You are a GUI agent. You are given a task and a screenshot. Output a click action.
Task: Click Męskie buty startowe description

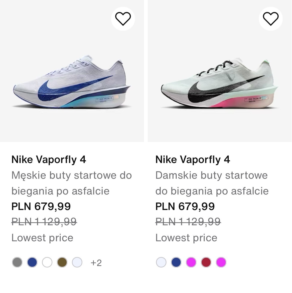[71, 183]
